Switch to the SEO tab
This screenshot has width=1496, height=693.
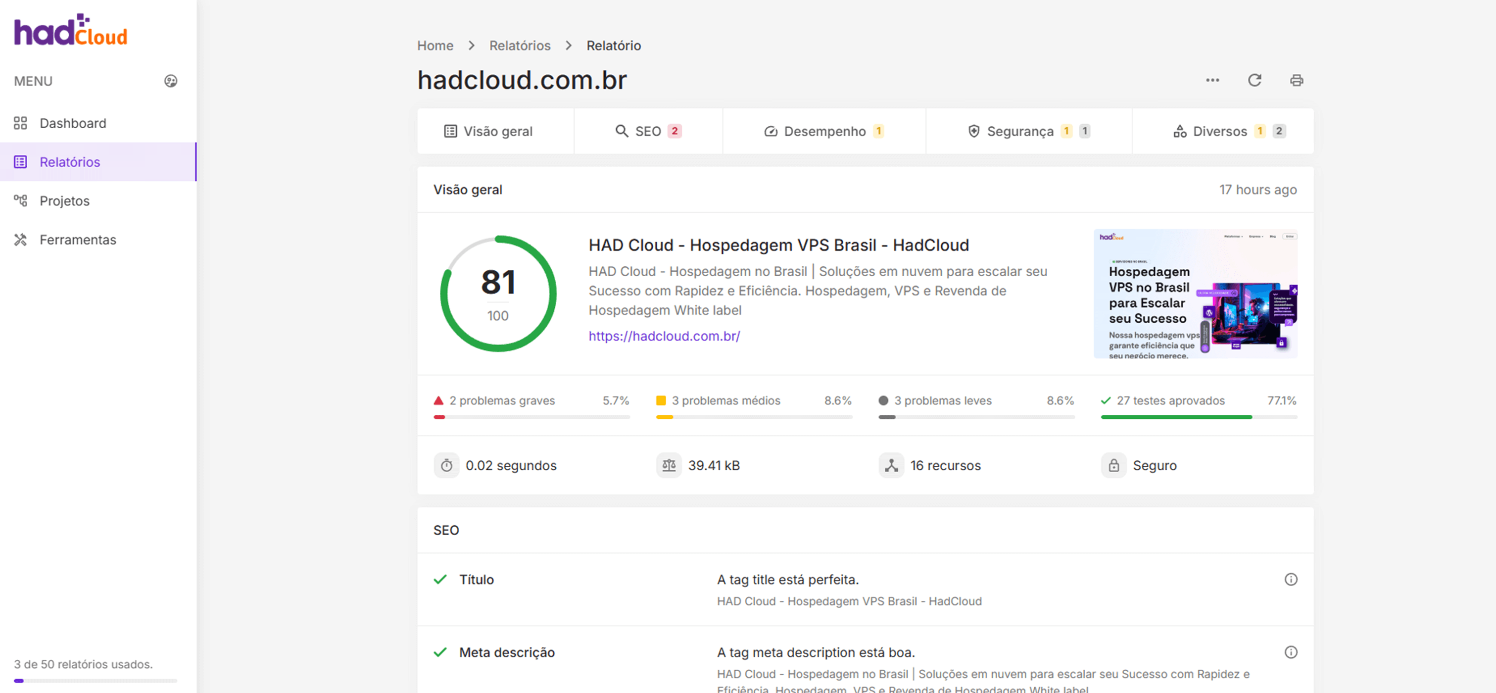tap(648, 131)
